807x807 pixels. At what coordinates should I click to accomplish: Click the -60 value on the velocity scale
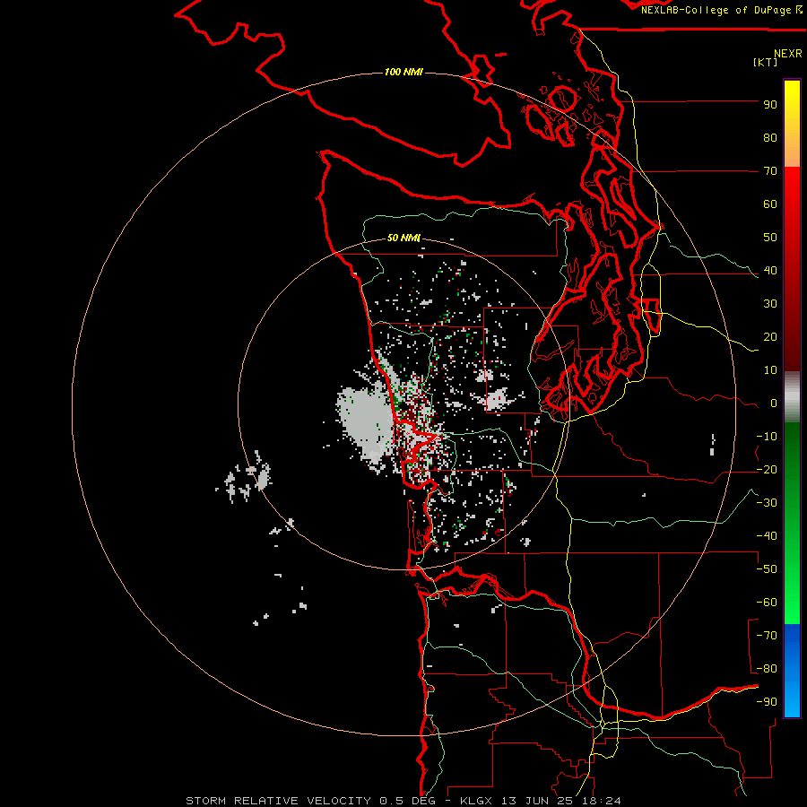[767, 603]
